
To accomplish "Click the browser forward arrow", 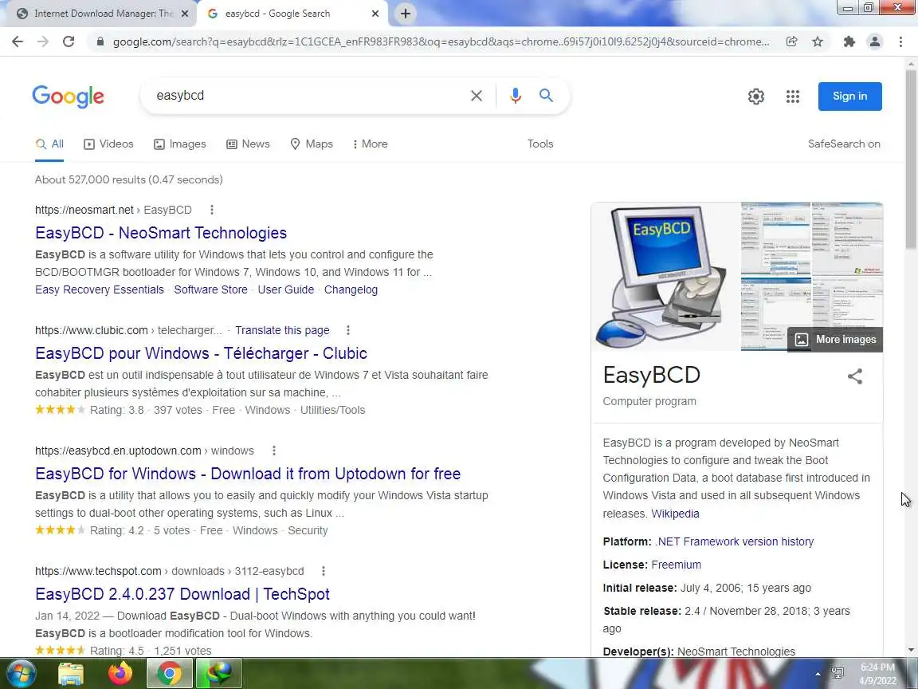I will (x=43, y=41).
